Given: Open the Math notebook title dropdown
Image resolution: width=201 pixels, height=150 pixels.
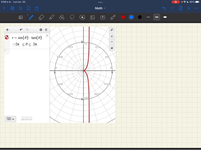Looking at the screenshot, I should tap(100, 8).
